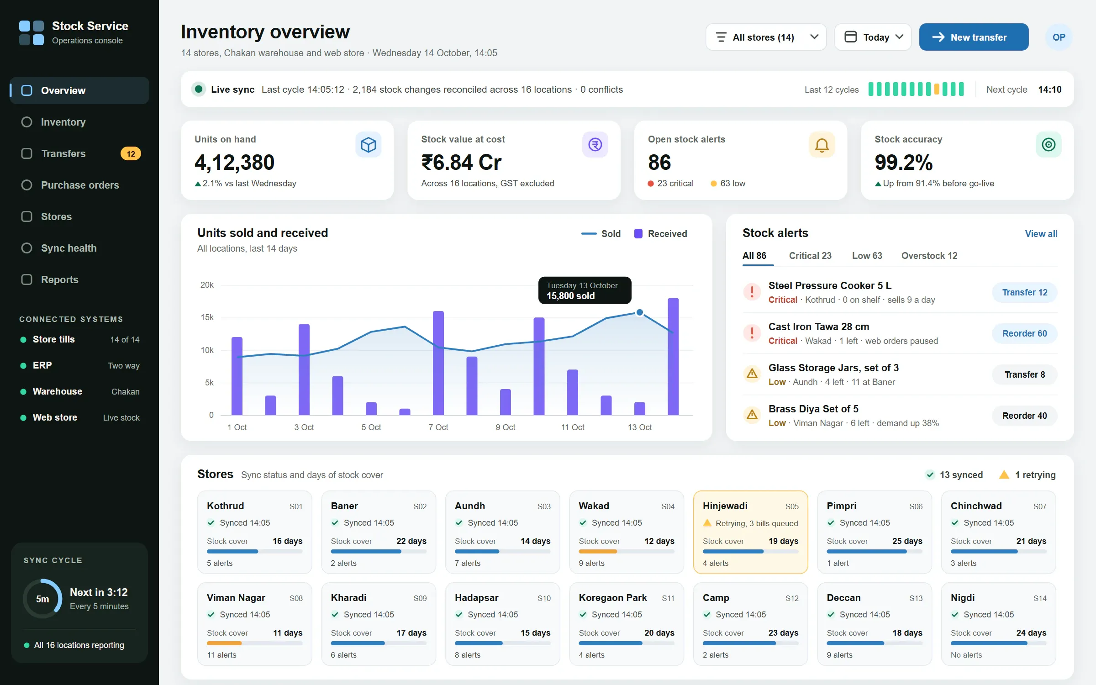
Task: Click the critical icon beside Steel Pressure Cooker
Action: tap(752, 292)
